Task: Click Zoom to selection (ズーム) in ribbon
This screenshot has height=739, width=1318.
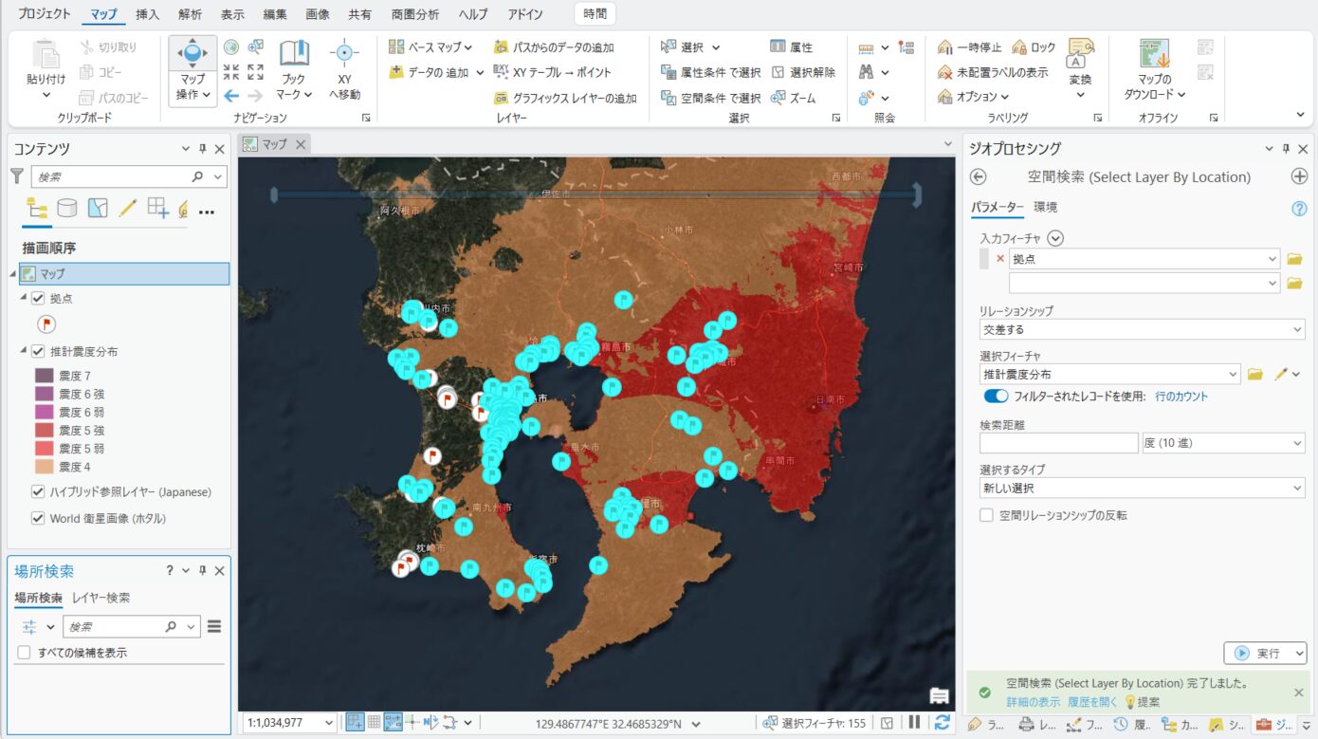Action: (792, 98)
